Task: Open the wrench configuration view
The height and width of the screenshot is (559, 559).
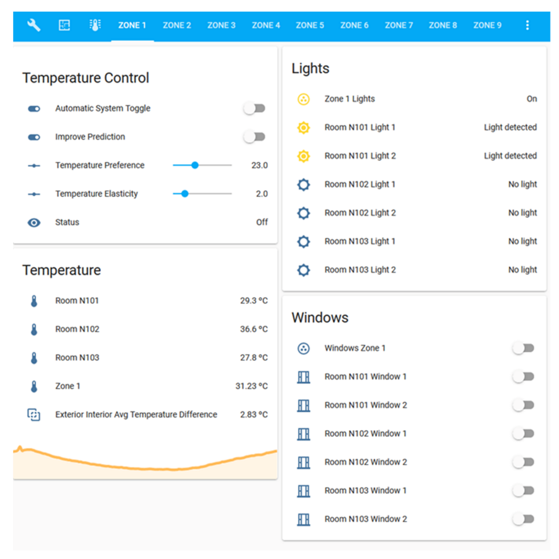Action: coord(33,25)
